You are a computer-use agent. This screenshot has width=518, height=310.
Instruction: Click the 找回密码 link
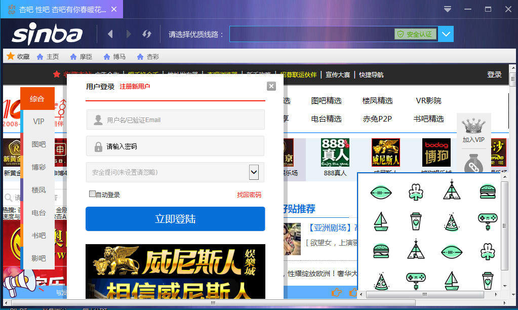pyautogui.click(x=249, y=195)
